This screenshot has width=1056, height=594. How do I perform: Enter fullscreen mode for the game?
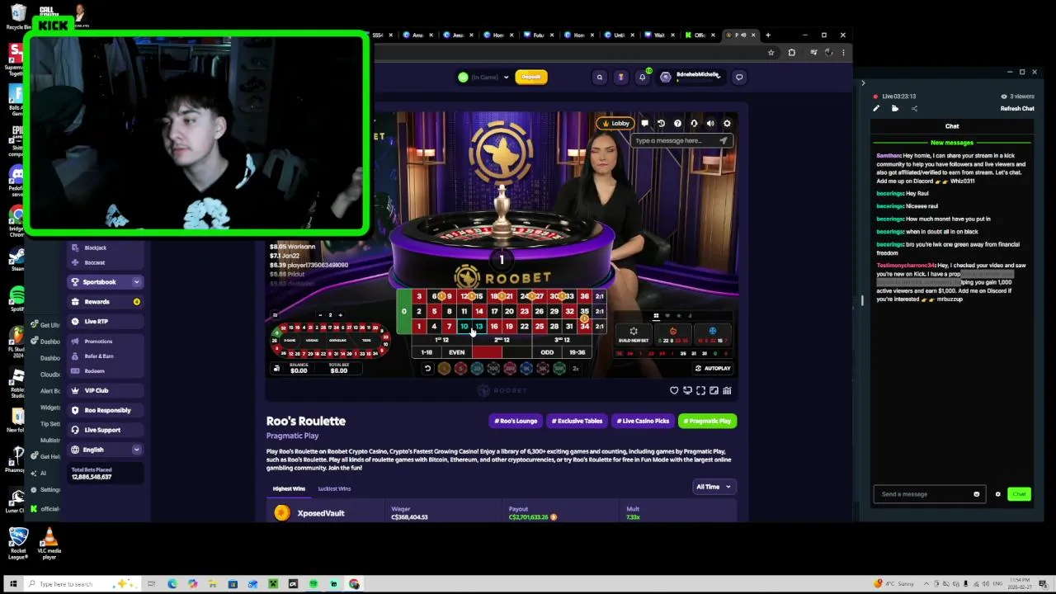tap(700, 390)
